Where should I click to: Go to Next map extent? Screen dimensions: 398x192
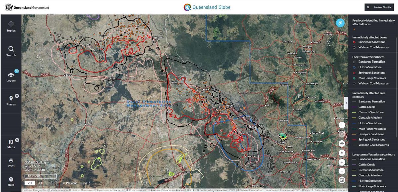point(86,183)
